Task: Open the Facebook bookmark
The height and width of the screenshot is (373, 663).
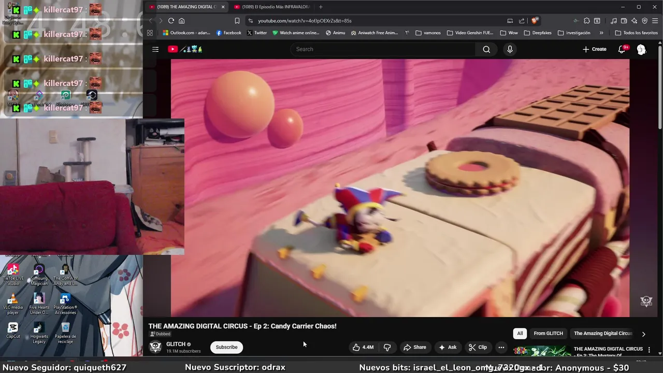Action: (x=228, y=33)
